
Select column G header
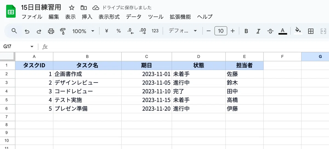click(315, 56)
